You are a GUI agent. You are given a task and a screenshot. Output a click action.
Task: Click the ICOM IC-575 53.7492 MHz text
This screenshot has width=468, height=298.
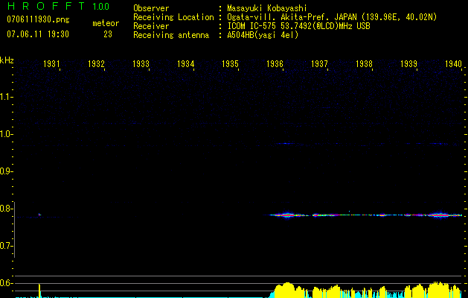299,26
